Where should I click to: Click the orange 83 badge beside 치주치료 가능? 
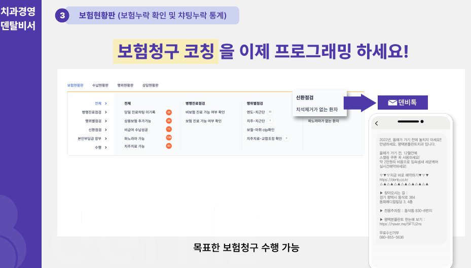pos(169,146)
